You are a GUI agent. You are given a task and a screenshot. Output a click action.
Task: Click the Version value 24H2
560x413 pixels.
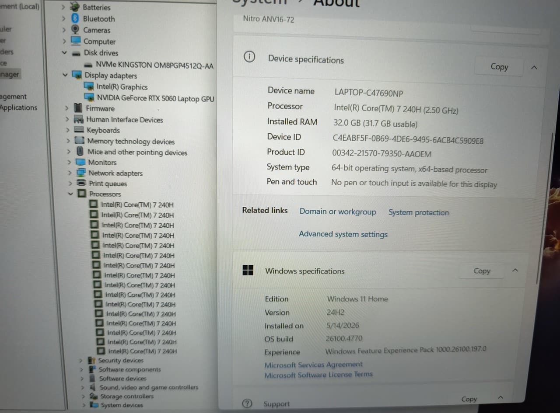[336, 312]
